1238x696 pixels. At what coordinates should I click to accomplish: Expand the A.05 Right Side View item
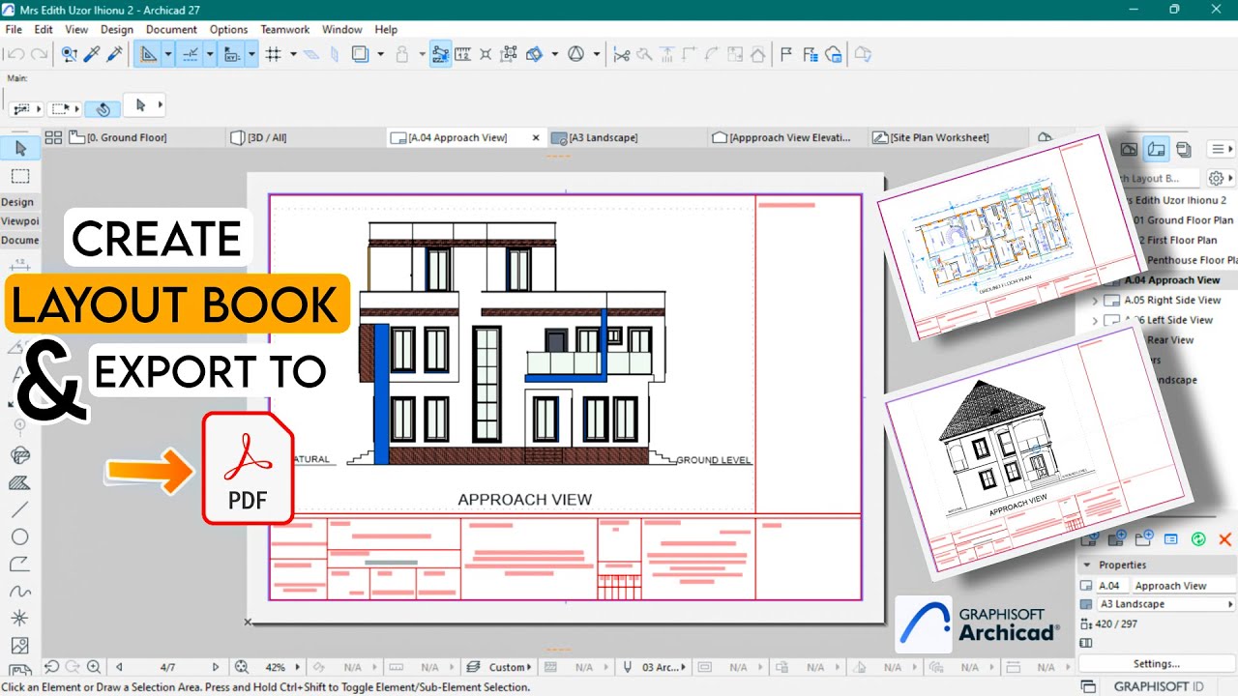pos(1096,300)
